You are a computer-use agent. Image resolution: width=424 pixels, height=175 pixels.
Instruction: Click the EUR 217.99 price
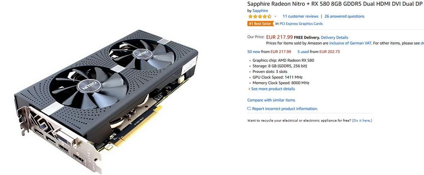[x=279, y=37]
